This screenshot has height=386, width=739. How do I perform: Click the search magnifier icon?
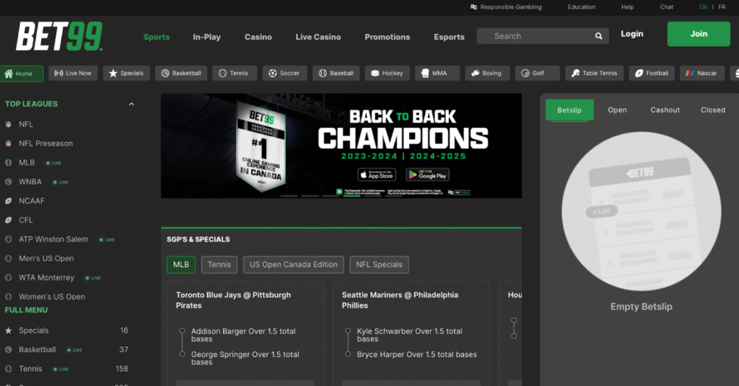point(598,36)
